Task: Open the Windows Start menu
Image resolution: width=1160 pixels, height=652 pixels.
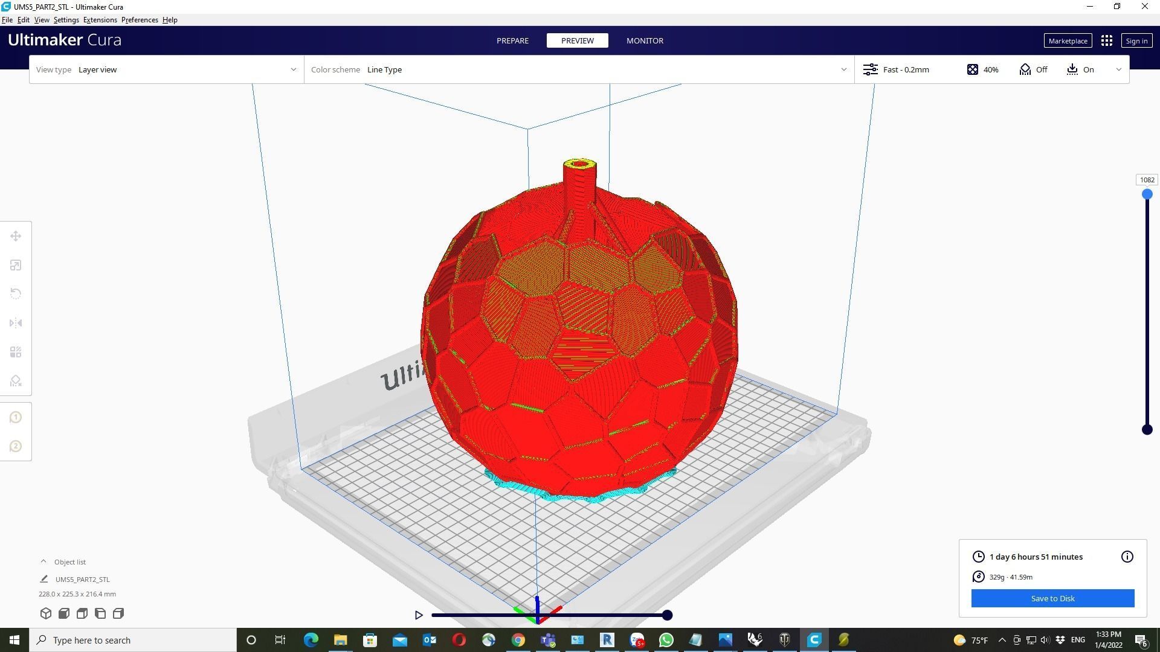Action: tap(14, 640)
